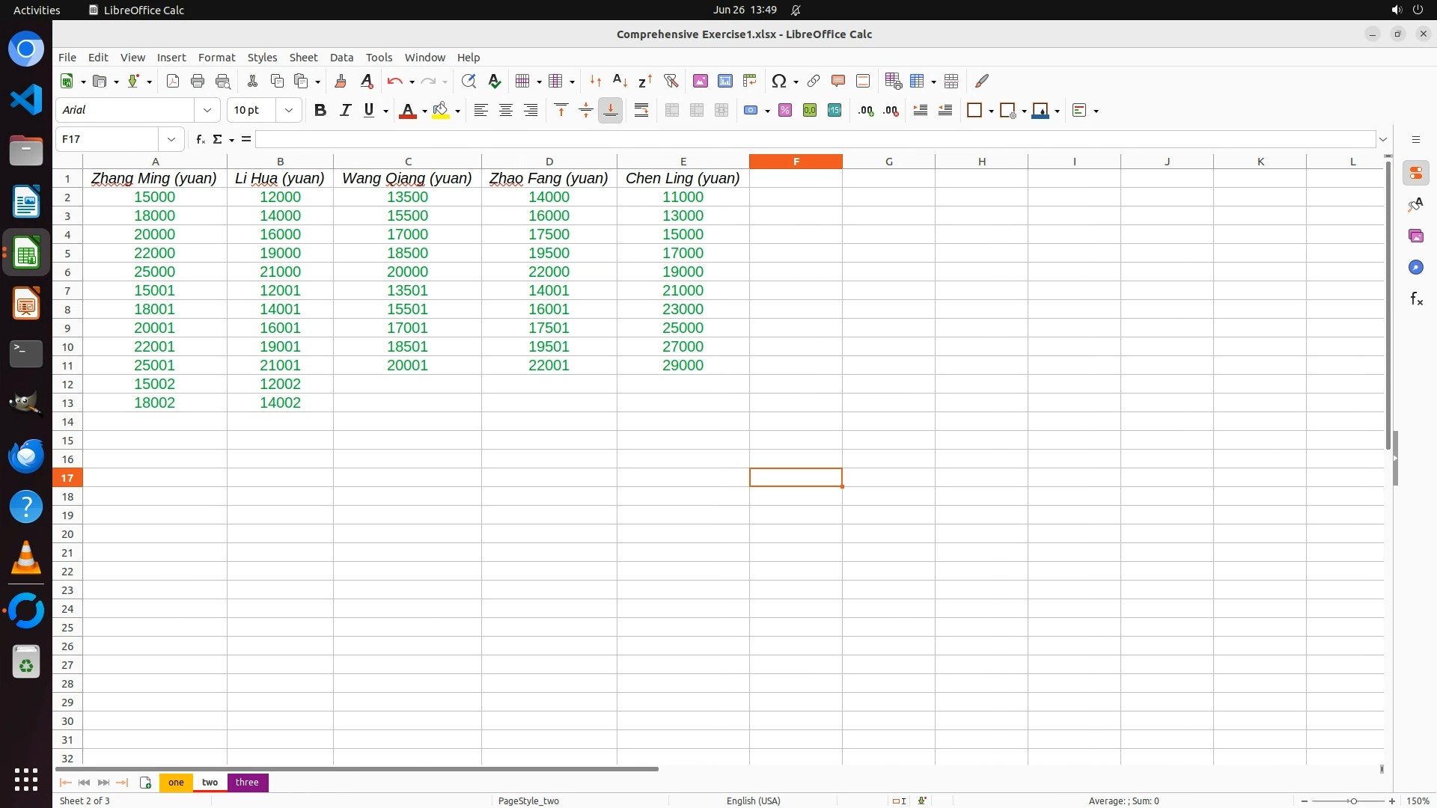Click the Clone Formatting paintbrush icon
The height and width of the screenshot is (808, 1437).
[341, 81]
